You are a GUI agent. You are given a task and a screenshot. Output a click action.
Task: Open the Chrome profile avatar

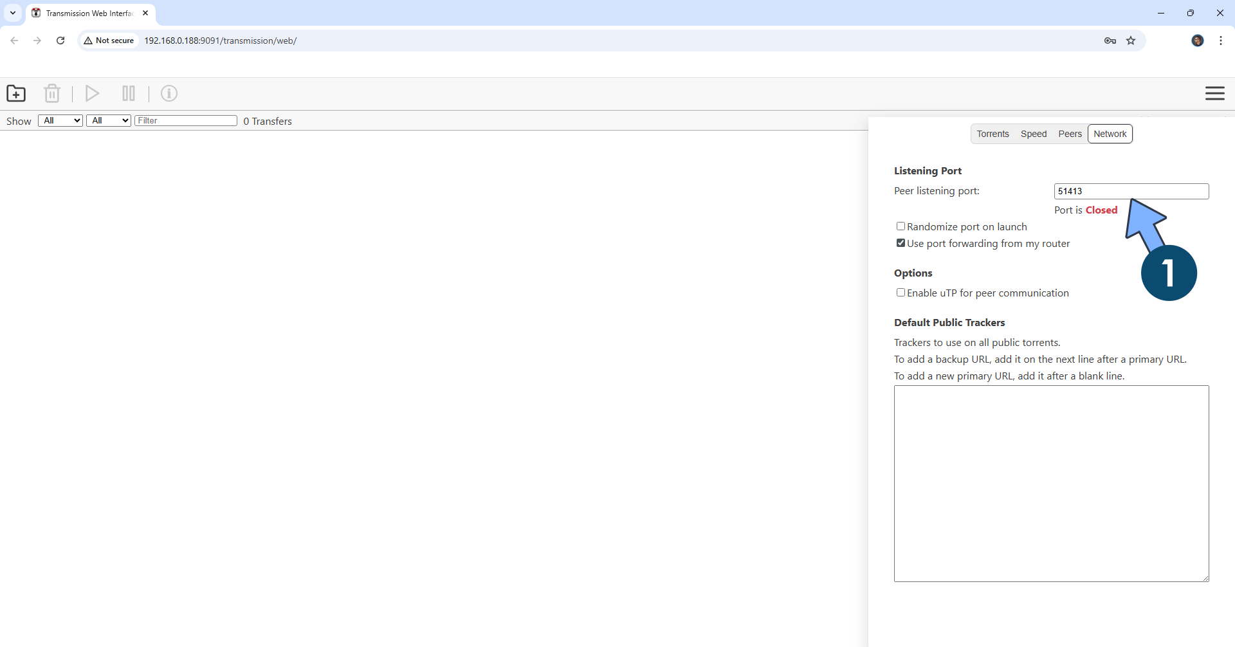click(x=1197, y=41)
